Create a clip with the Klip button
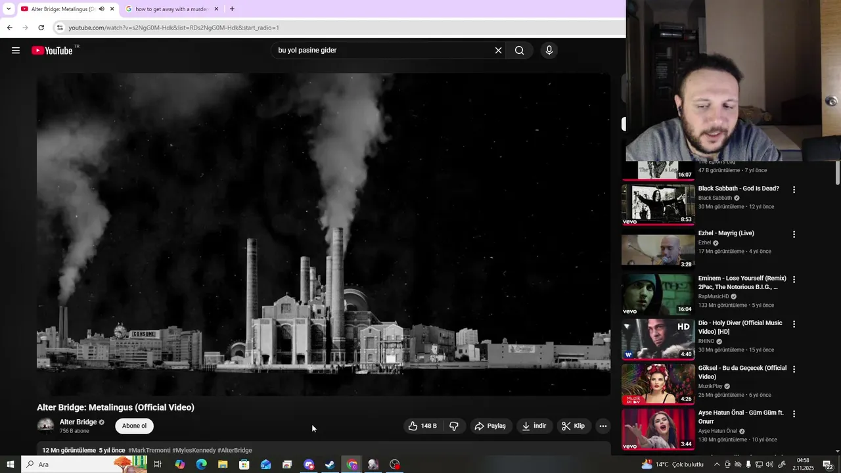 coord(573,426)
